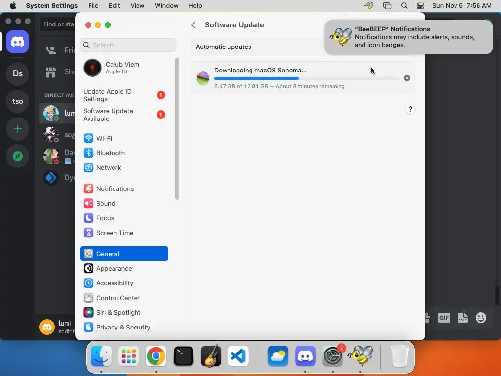
Task: Go back from Software Update
Action: pos(193,25)
